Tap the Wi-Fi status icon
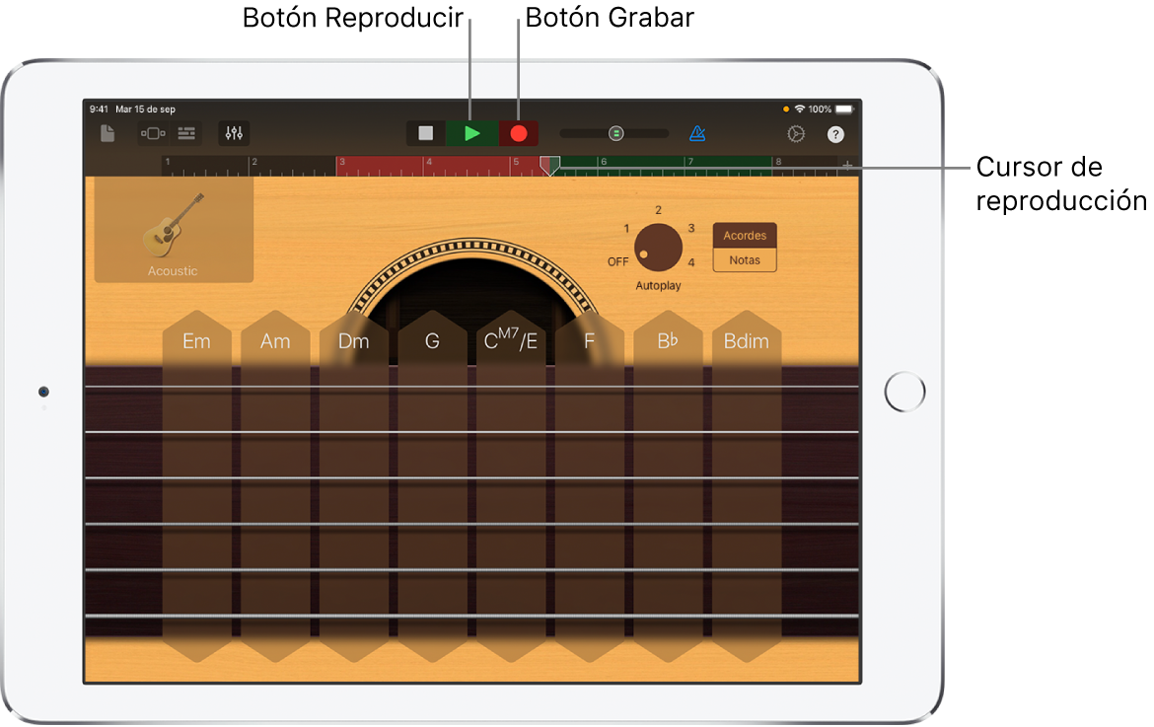The width and height of the screenshot is (1154, 727). pyautogui.click(x=799, y=109)
